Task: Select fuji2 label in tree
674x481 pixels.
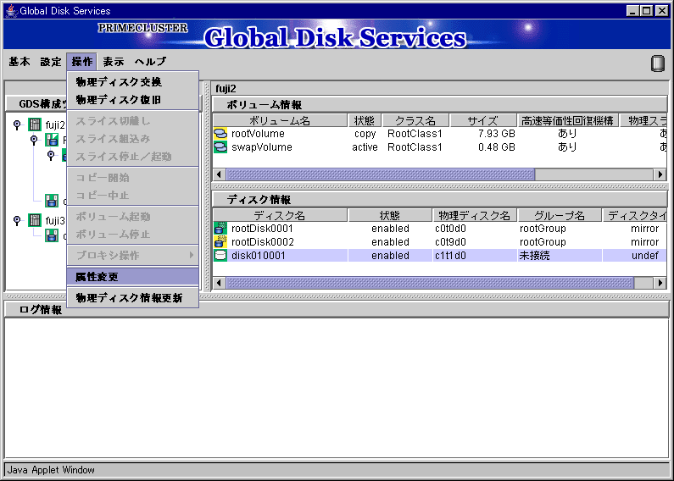Action: pos(55,125)
